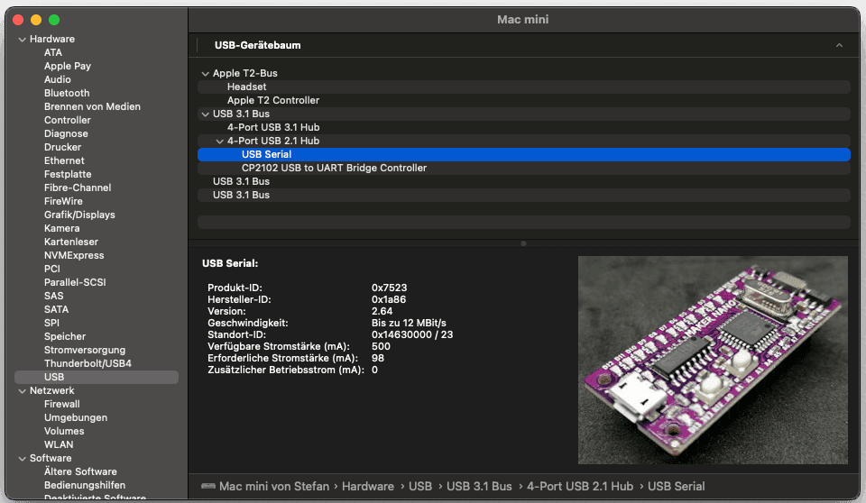The image size is (866, 503).
Task: Open the Audio hardware entry
Action: [x=58, y=79]
